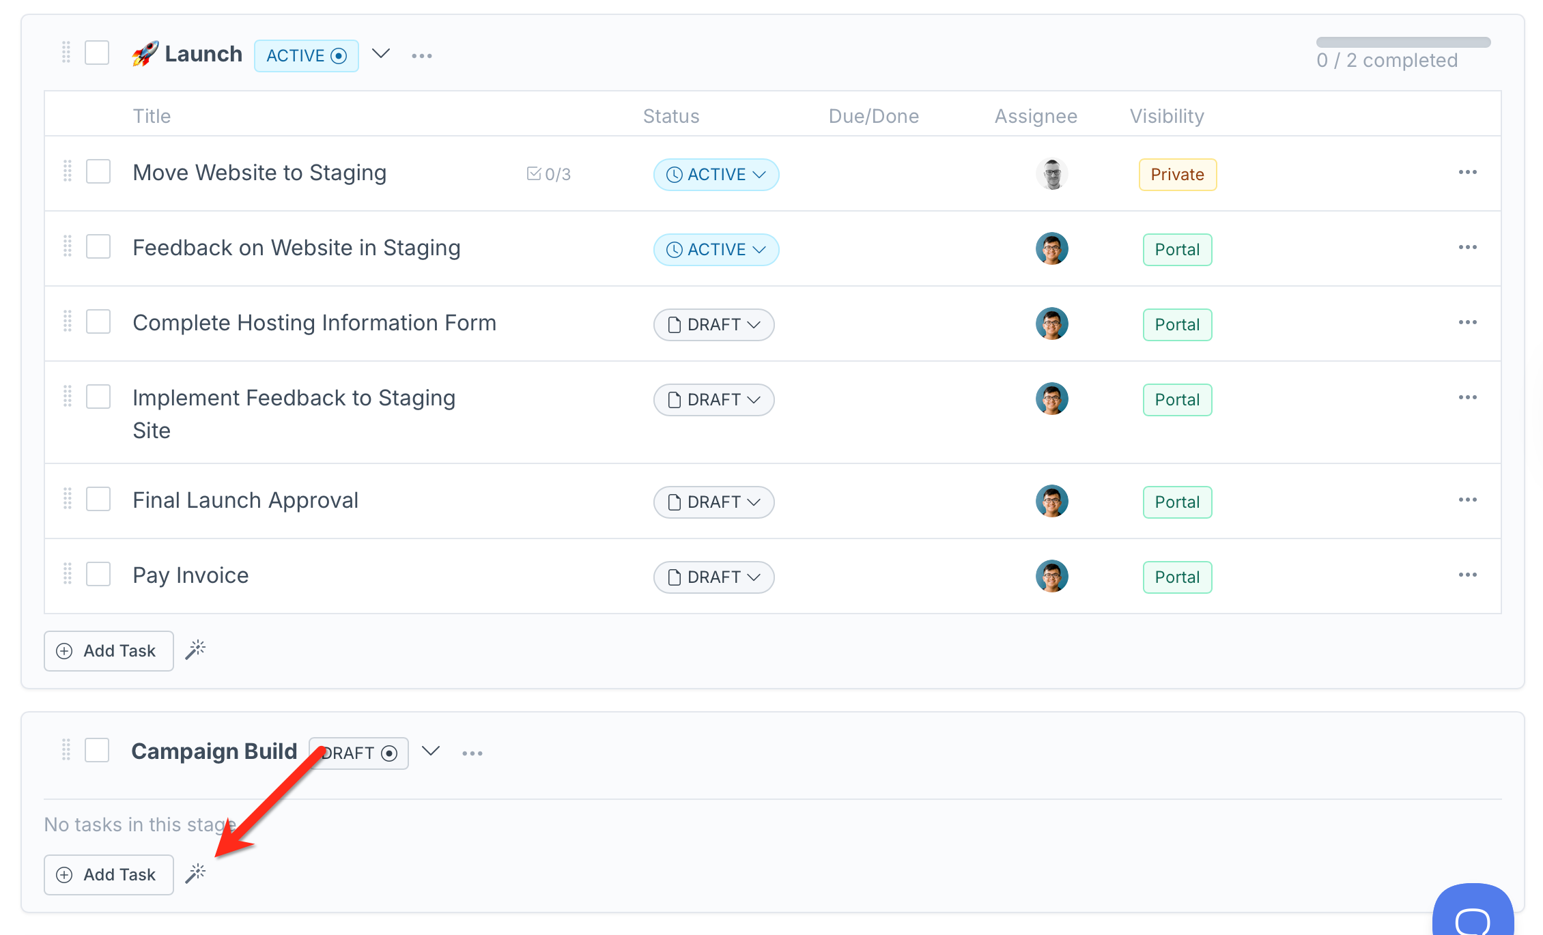
Task: Click the magic wand icon in Launch stage
Action: click(x=195, y=650)
